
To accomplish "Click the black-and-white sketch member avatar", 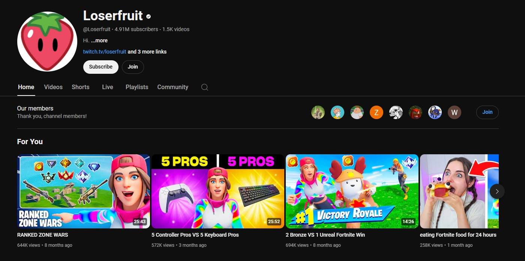I will click(x=396, y=112).
